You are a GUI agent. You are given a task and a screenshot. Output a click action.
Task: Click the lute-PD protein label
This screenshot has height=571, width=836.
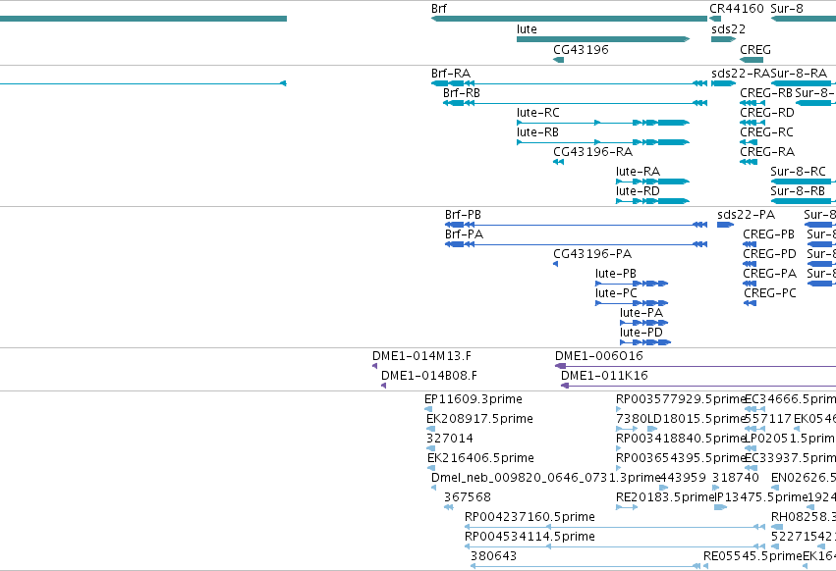(x=641, y=333)
